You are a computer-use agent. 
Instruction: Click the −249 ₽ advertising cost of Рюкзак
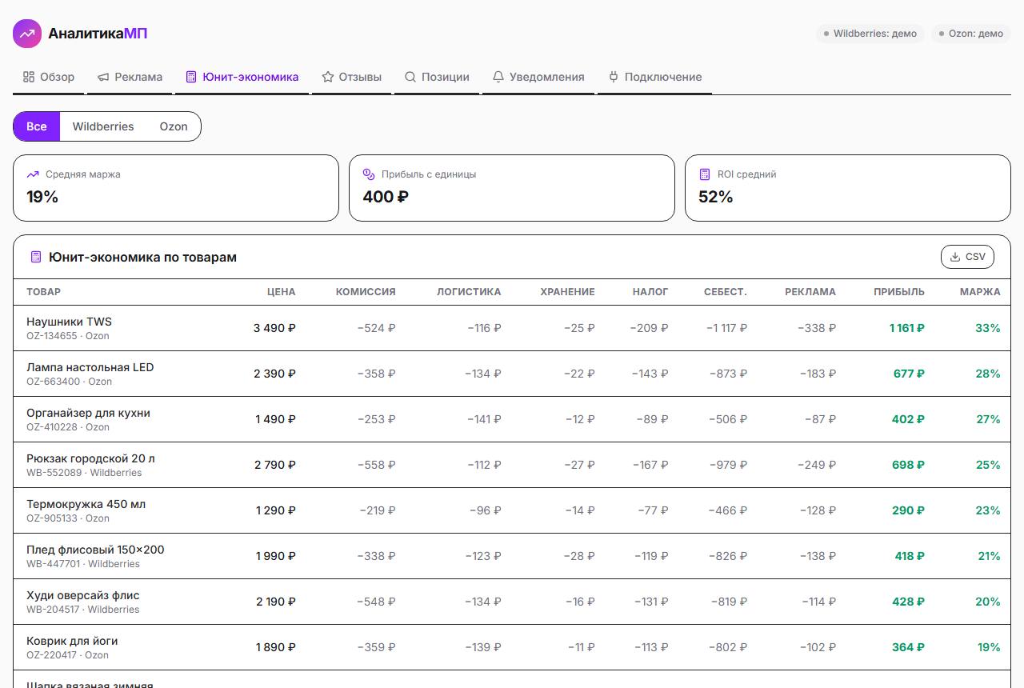click(817, 465)
